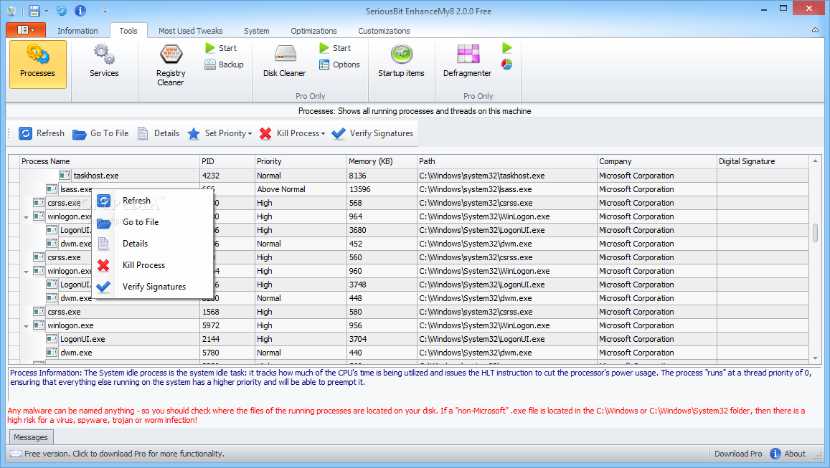Image resolution: width=830 pixels, height=468 pixels.
Task: Click the 13596 memory value
Action: [359, 189]
